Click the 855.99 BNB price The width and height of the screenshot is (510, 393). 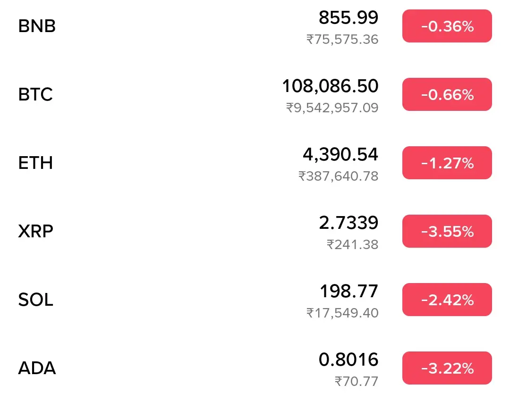(x=348, y=17)
